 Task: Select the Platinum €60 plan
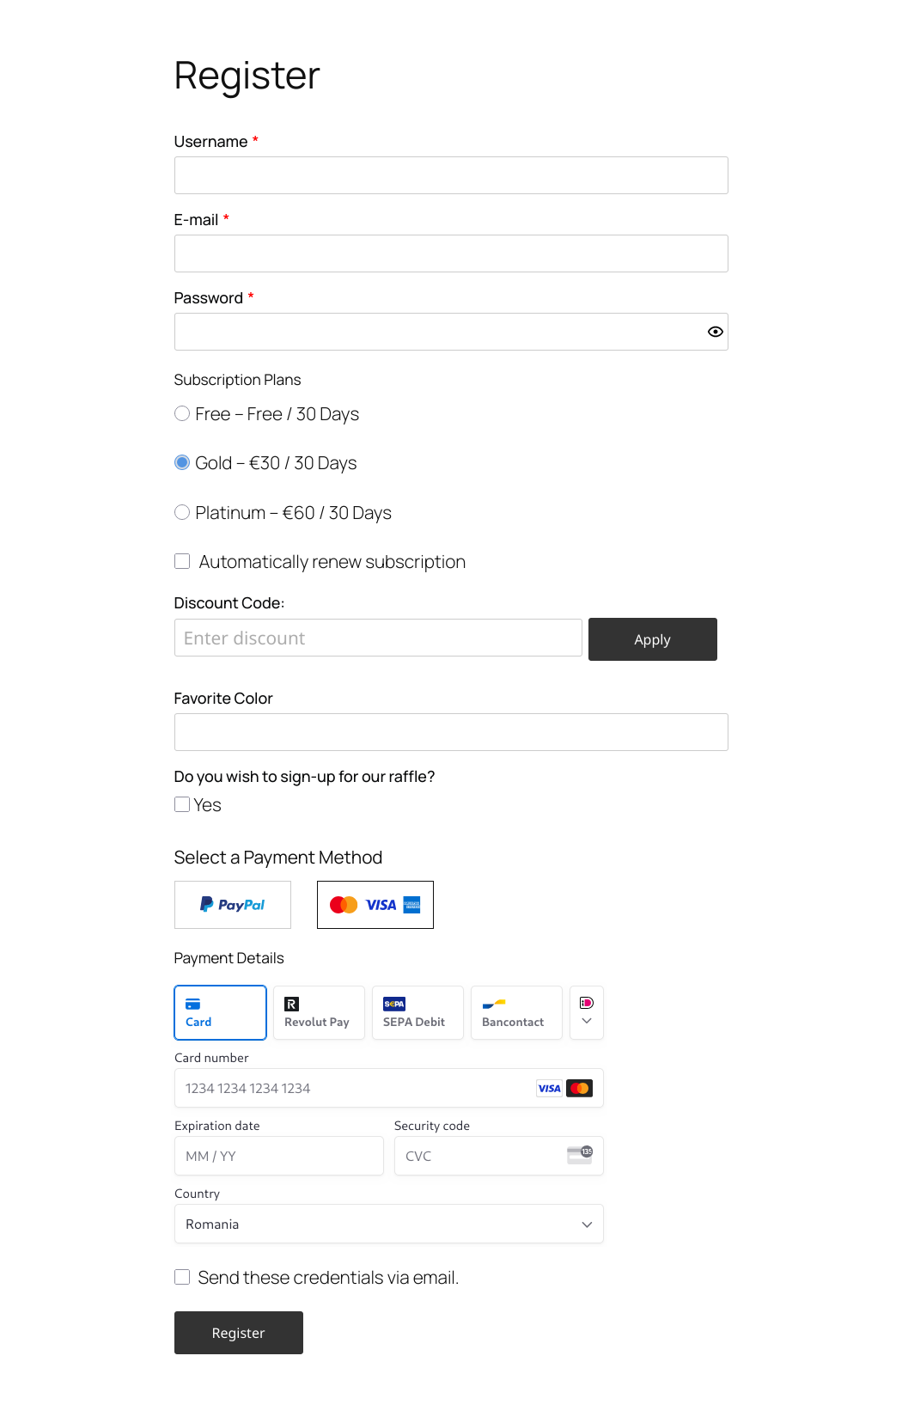[x=182, y=513]
